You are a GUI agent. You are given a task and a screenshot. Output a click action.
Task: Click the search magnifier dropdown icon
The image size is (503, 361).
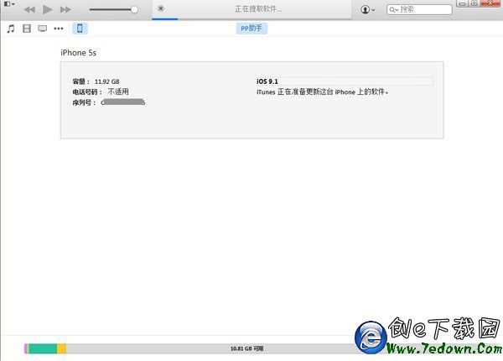(394, 9)
